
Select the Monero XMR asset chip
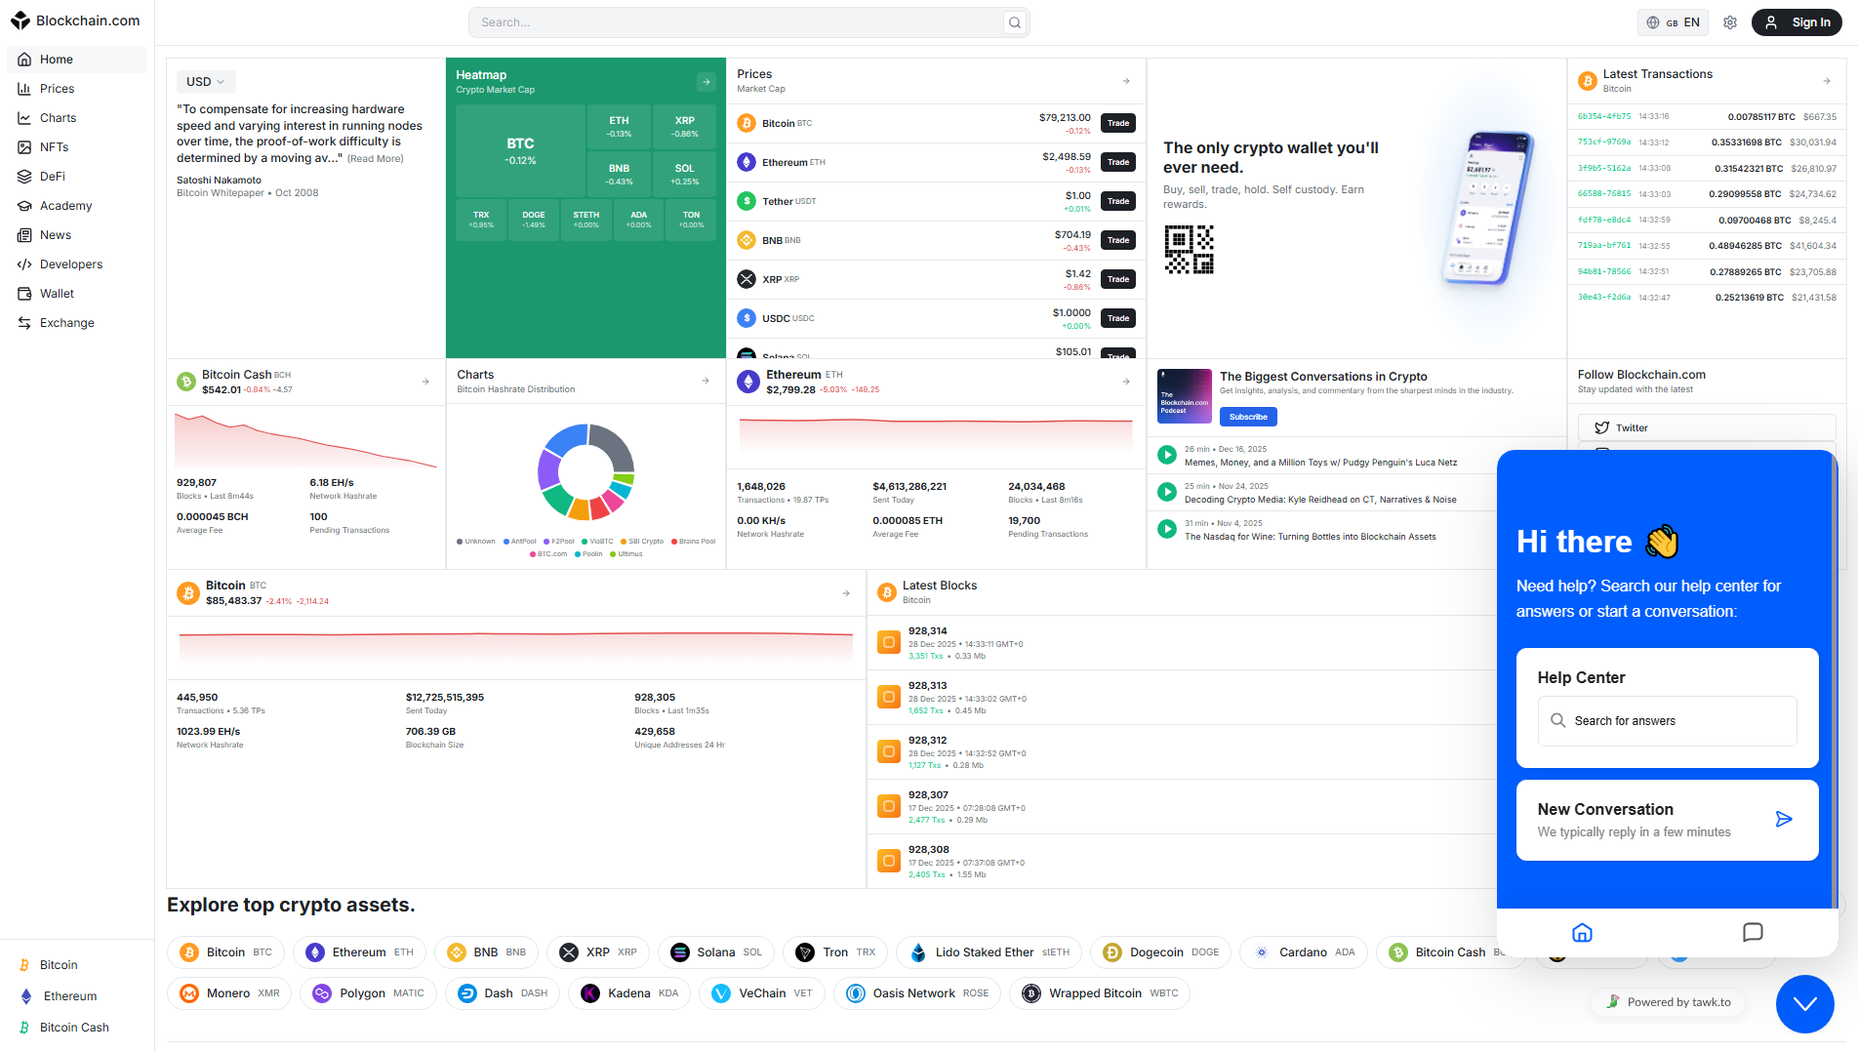click(229, 993)
